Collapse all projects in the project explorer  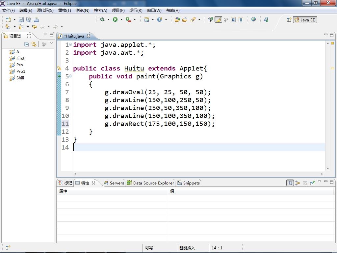27,44
